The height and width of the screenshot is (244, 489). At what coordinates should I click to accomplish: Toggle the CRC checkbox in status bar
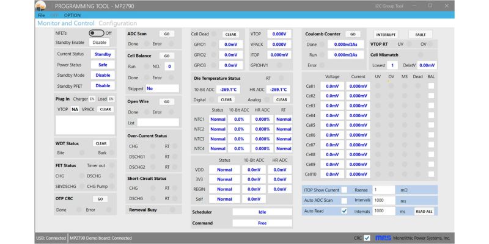[x=367, y=238]
